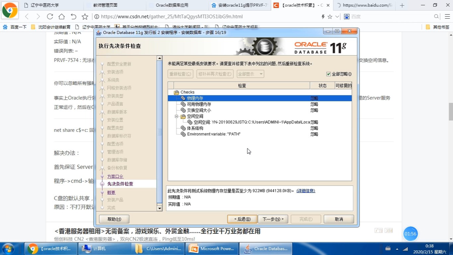Click the lightning speed-mode icon in address bar
Image resolution: width=453 pixels, height=255 pixels.
coord(323,17)
